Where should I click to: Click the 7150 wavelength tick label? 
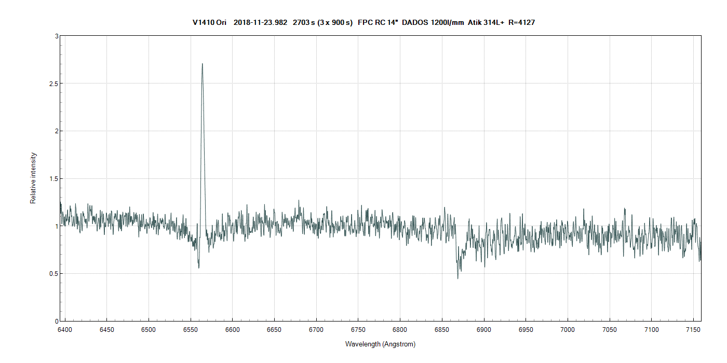(x=693, y=330)
